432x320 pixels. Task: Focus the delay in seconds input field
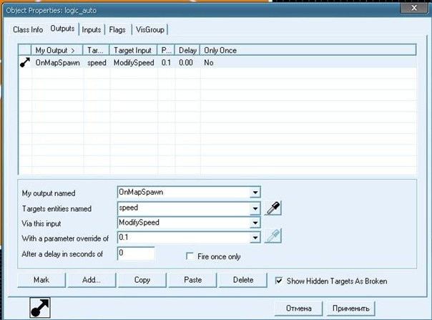tap(136, 253)
